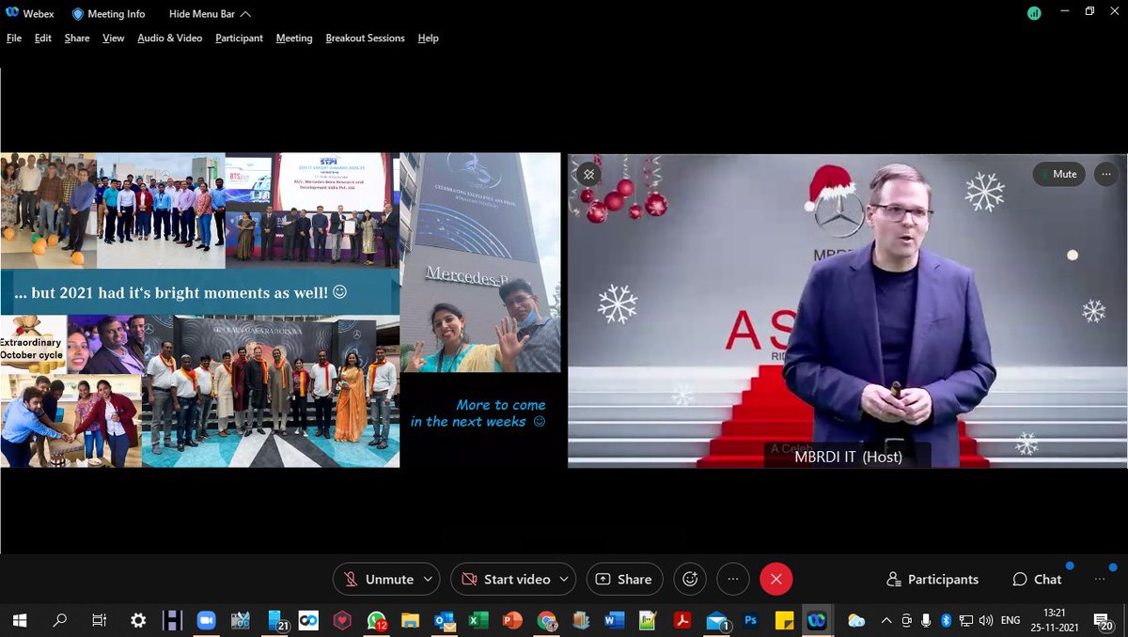The width and height of the screenshot is (1128, 637).
Task: Open the File menu
Action: (x=14, y=38)
